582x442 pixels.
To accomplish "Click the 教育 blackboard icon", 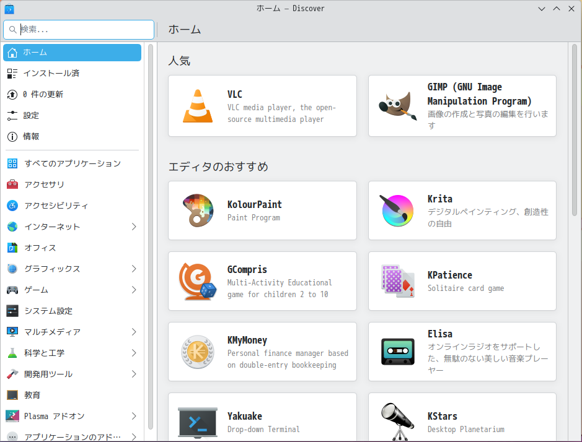I will click(x=12, y=396).
